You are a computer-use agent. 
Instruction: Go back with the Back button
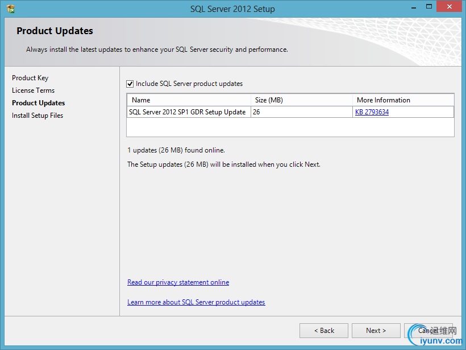pyautogui.click(x=324, y=331)
